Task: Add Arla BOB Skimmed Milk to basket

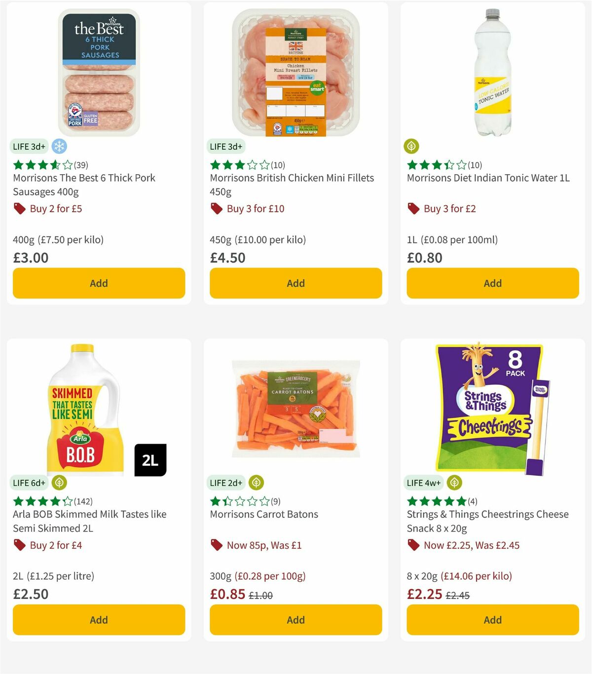Action: point(99,620)
